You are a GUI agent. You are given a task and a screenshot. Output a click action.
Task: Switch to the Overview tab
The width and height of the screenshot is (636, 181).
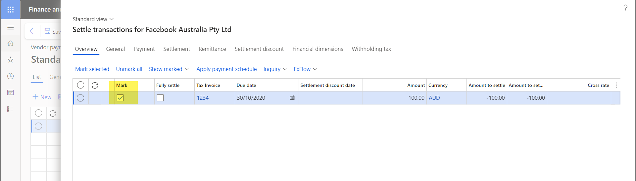tap(86, 49)
